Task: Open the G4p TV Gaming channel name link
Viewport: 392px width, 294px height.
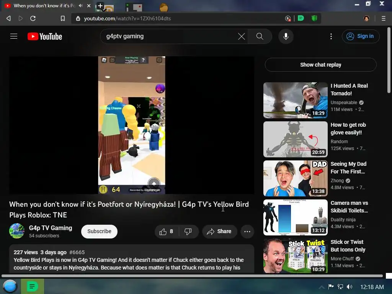Action: click(x=51, y=228)
